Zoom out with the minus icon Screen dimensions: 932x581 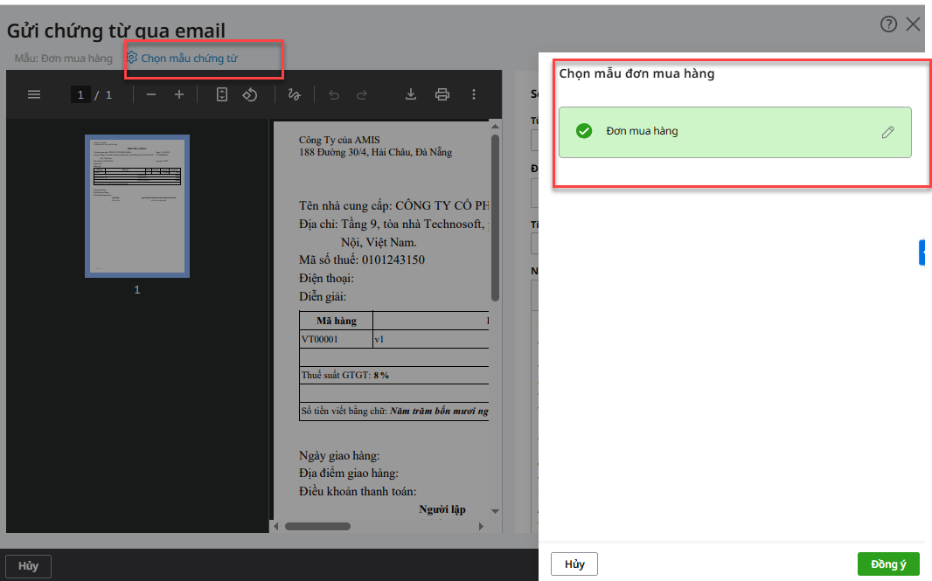click(x=151, y=94)
